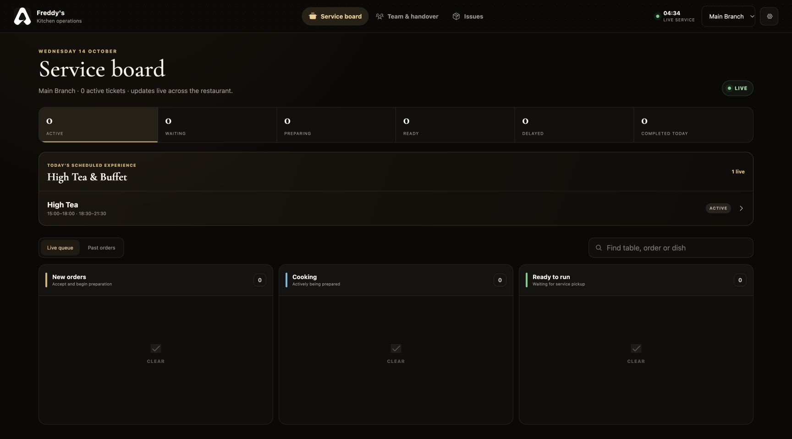Filter by the Active stat card
792x439 pixels.
(98, 125)
